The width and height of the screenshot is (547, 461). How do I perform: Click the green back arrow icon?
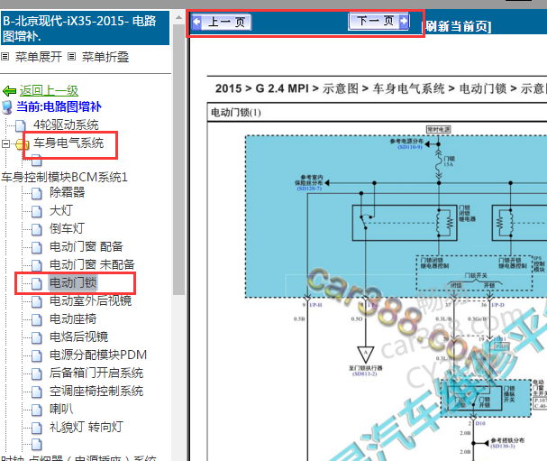(9, 91)
